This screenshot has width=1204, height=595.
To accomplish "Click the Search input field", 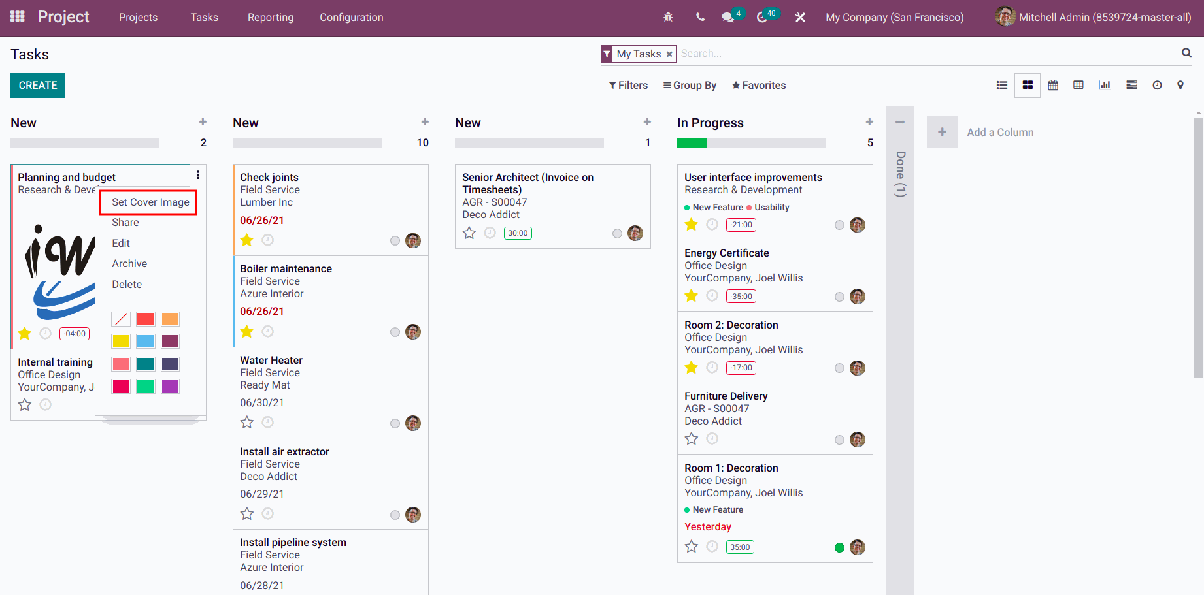I will tap(927, 54).
